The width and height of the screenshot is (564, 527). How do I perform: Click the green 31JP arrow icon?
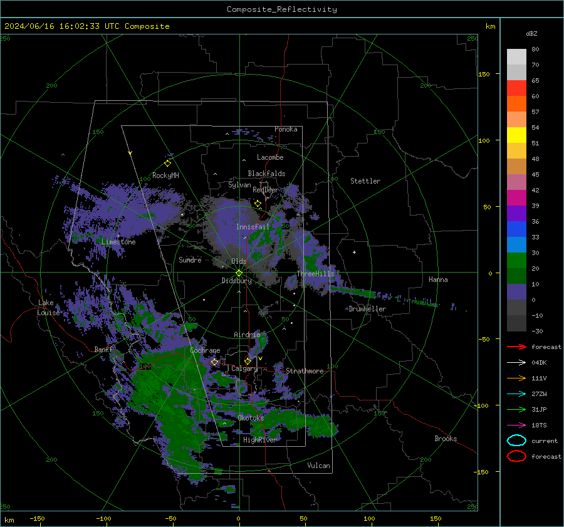click(x=516, y=409)
